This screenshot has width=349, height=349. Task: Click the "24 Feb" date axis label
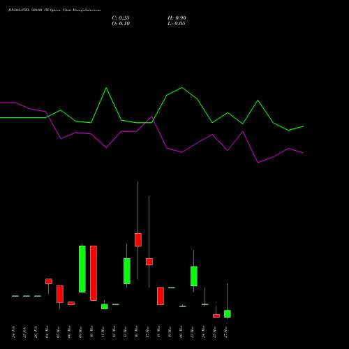click(x=13, y=332)
